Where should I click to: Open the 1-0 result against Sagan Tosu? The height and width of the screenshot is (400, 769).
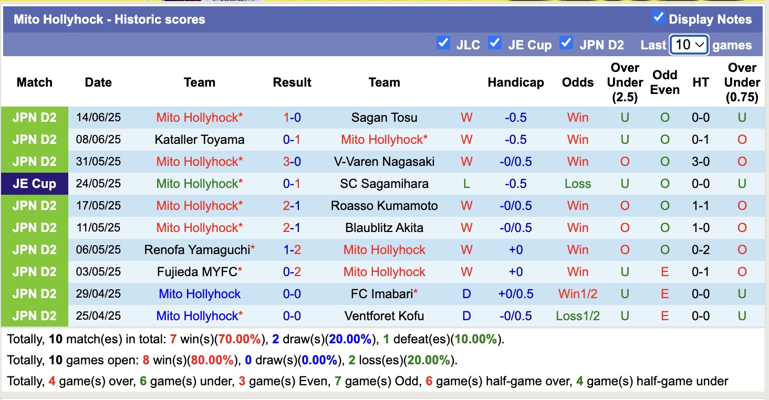coord(292,118)
